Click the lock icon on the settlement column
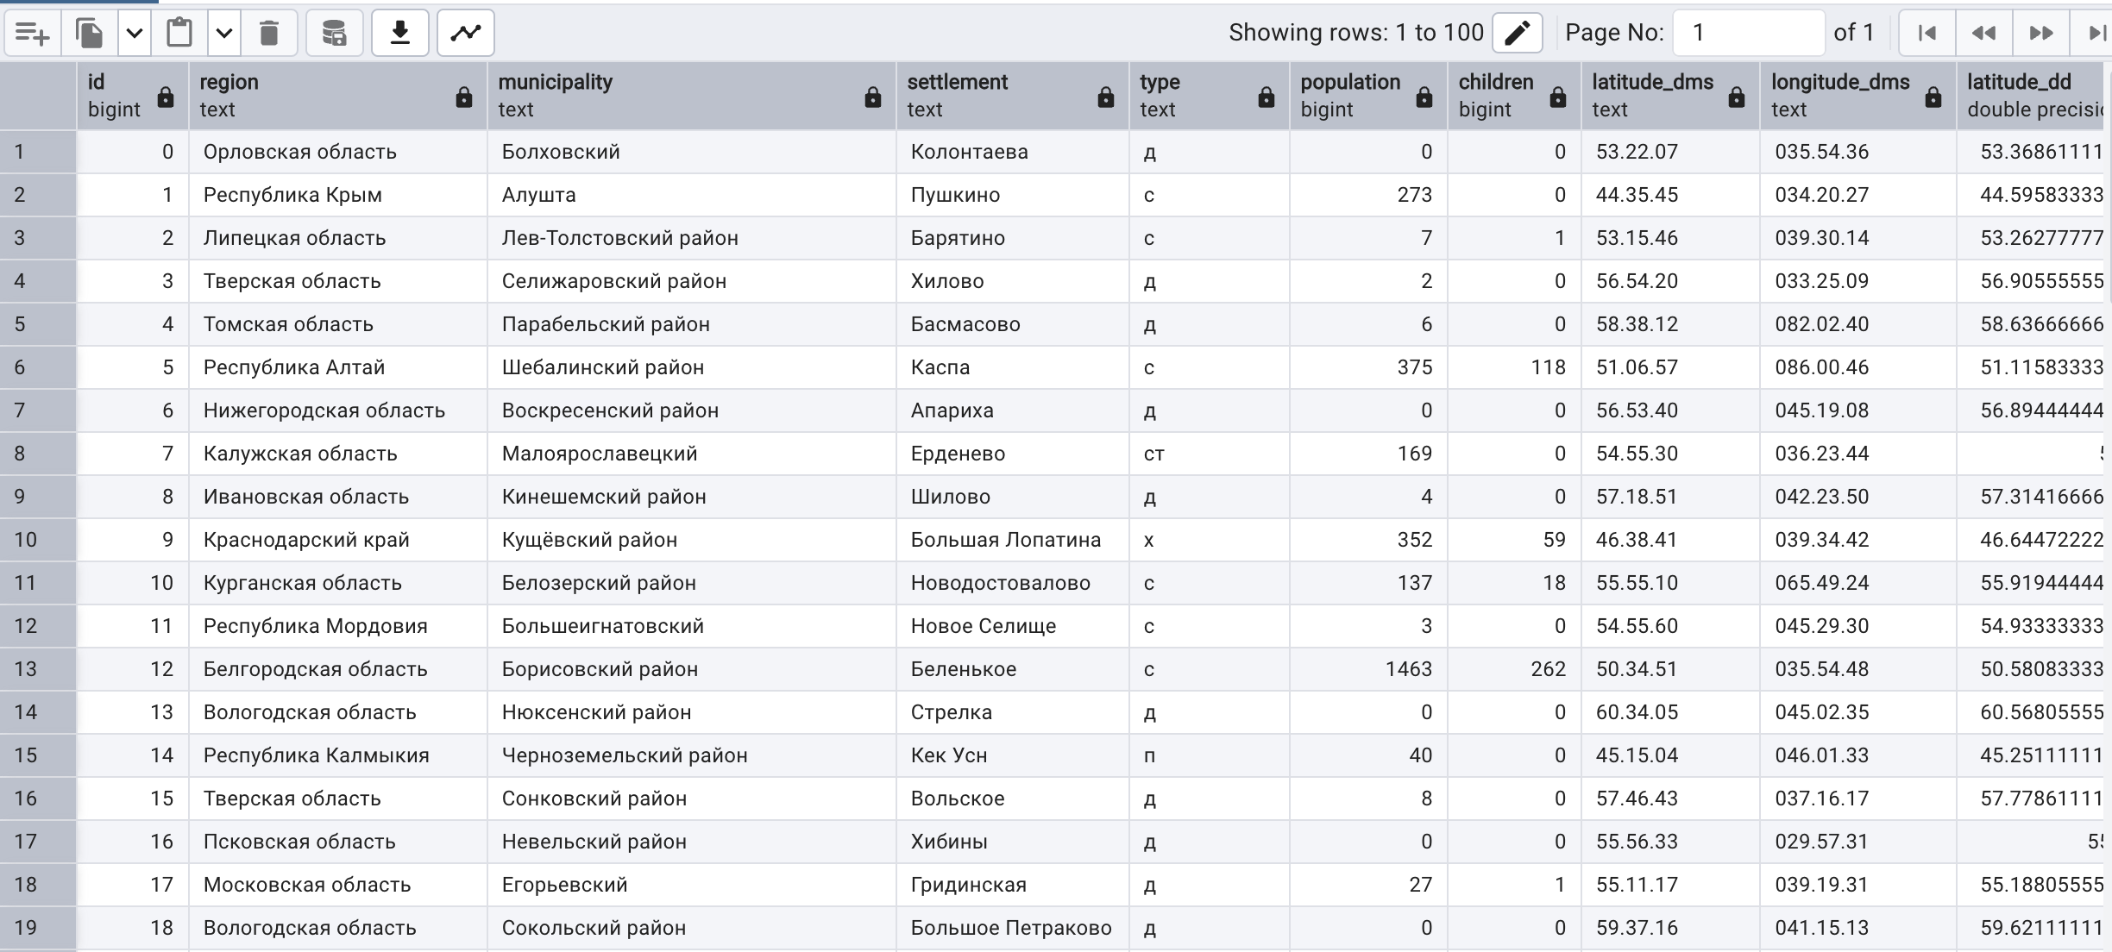Image resolution: width=2112 pixels, height=952 pixels. tap(1106, 97)
